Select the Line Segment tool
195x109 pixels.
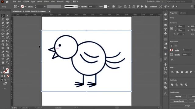coord(7,27)
